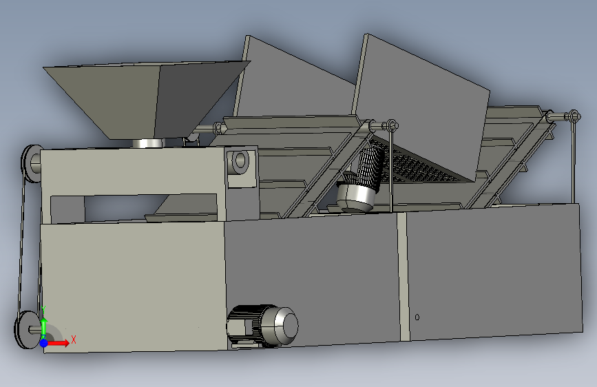Click the green Y axis arrow of the triad
597x387 pixels.
coord(44,328)
